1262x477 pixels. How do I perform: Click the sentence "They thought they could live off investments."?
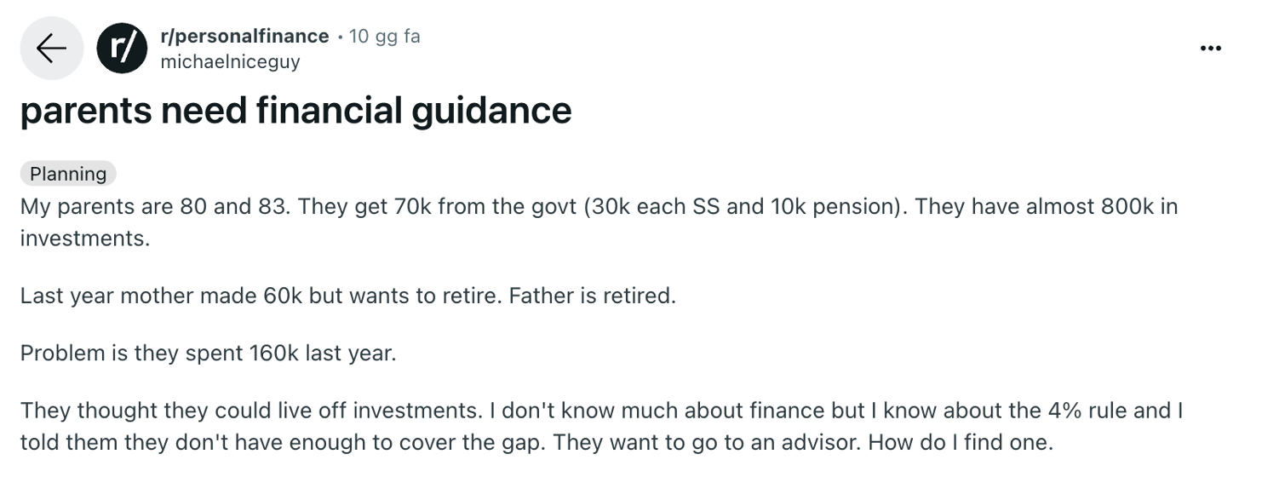251,411
